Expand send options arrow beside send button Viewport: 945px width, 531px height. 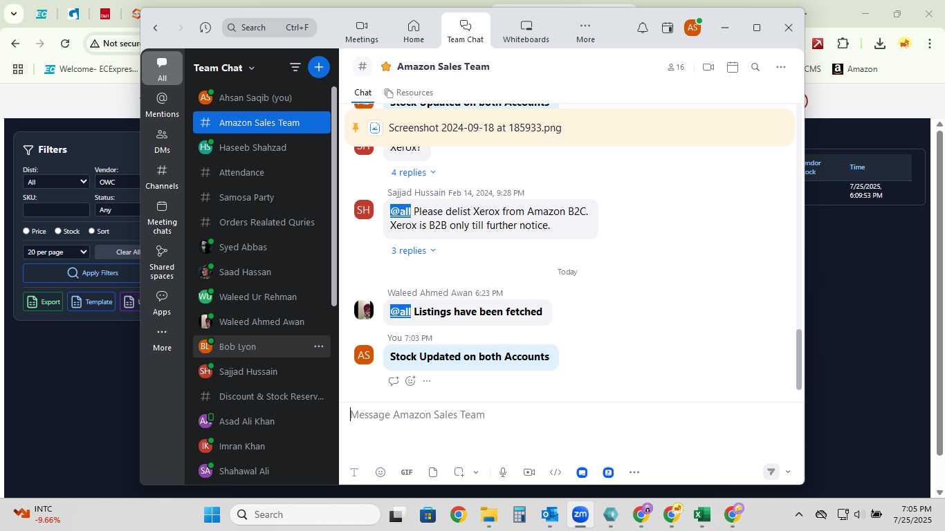click(x=788, y=472)
